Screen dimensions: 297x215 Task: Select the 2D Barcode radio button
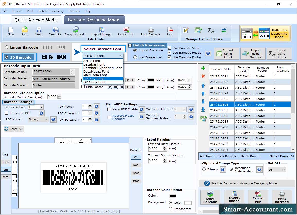[x=7, y=57]
